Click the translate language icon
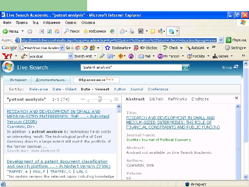Screen dimensions: 249x187 (160, 31)
